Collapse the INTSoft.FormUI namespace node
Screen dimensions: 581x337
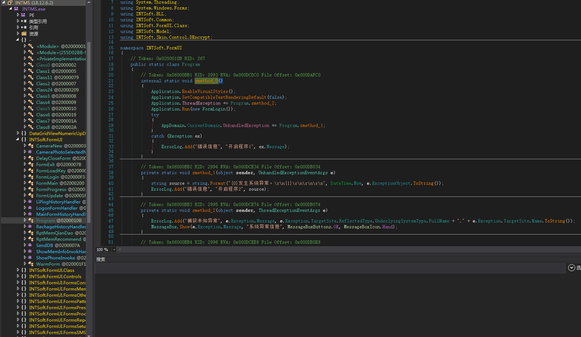[x=18, y=139]
